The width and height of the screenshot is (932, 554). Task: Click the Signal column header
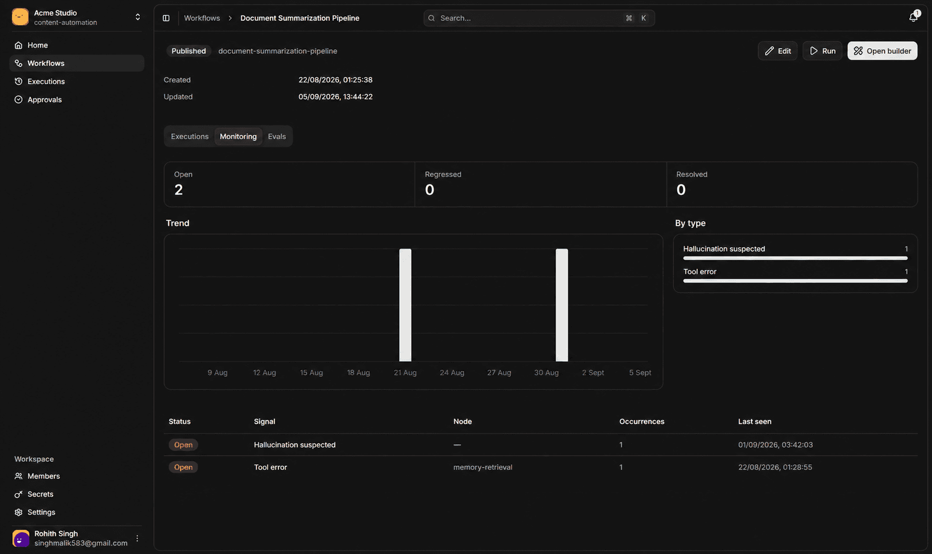point(265,422)
